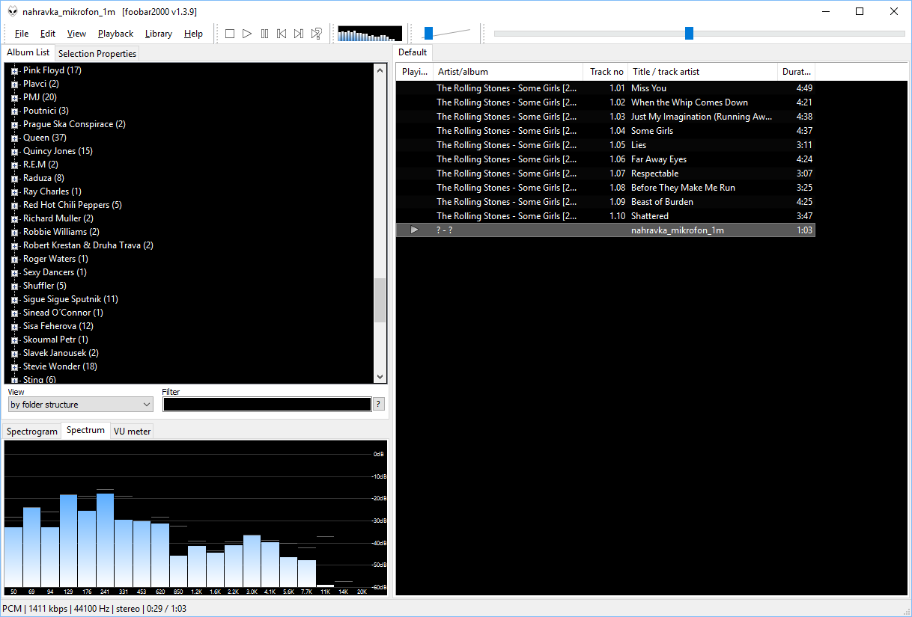Sort by Duration column header
The height and width of the screenshot is (617, 912).
(797, 72)
